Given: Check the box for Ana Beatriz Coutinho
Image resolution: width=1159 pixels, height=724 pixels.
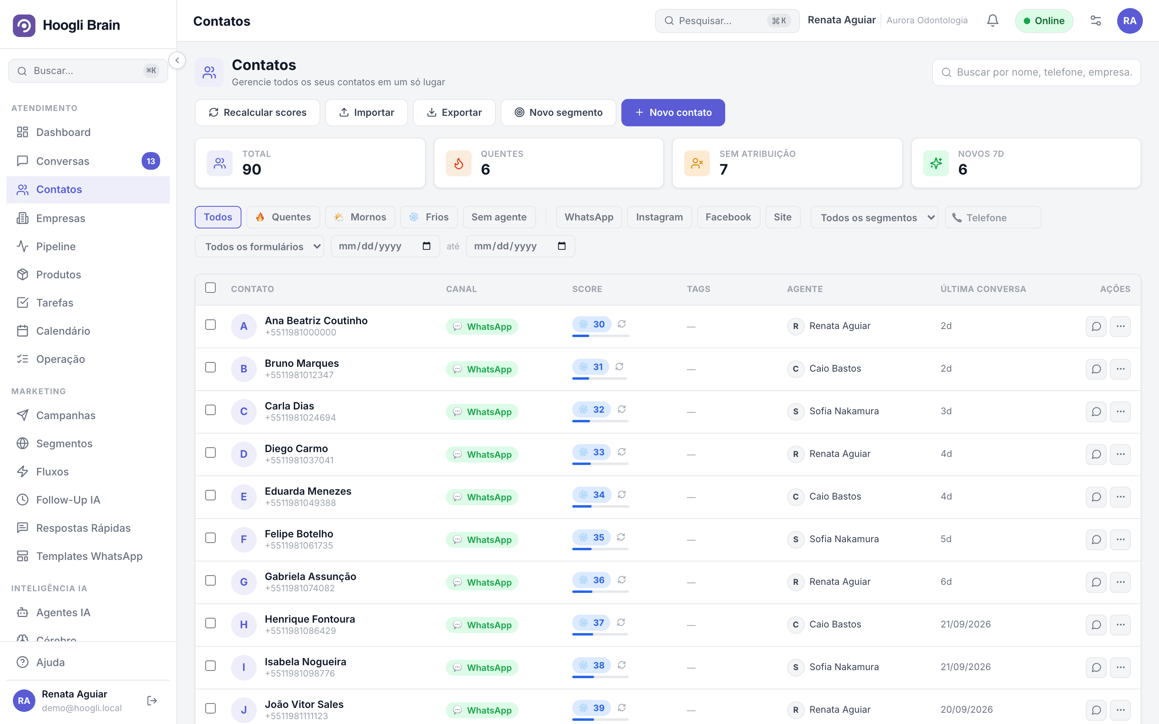Looking at the screenshot, I should click(x=210, y=325).
